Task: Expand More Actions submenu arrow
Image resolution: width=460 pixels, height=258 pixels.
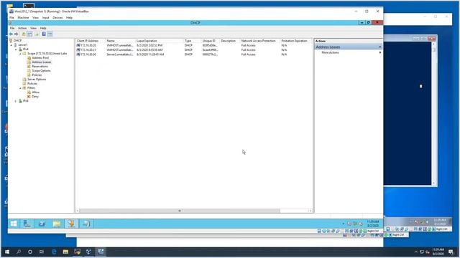Action: [x=380, y=52]
